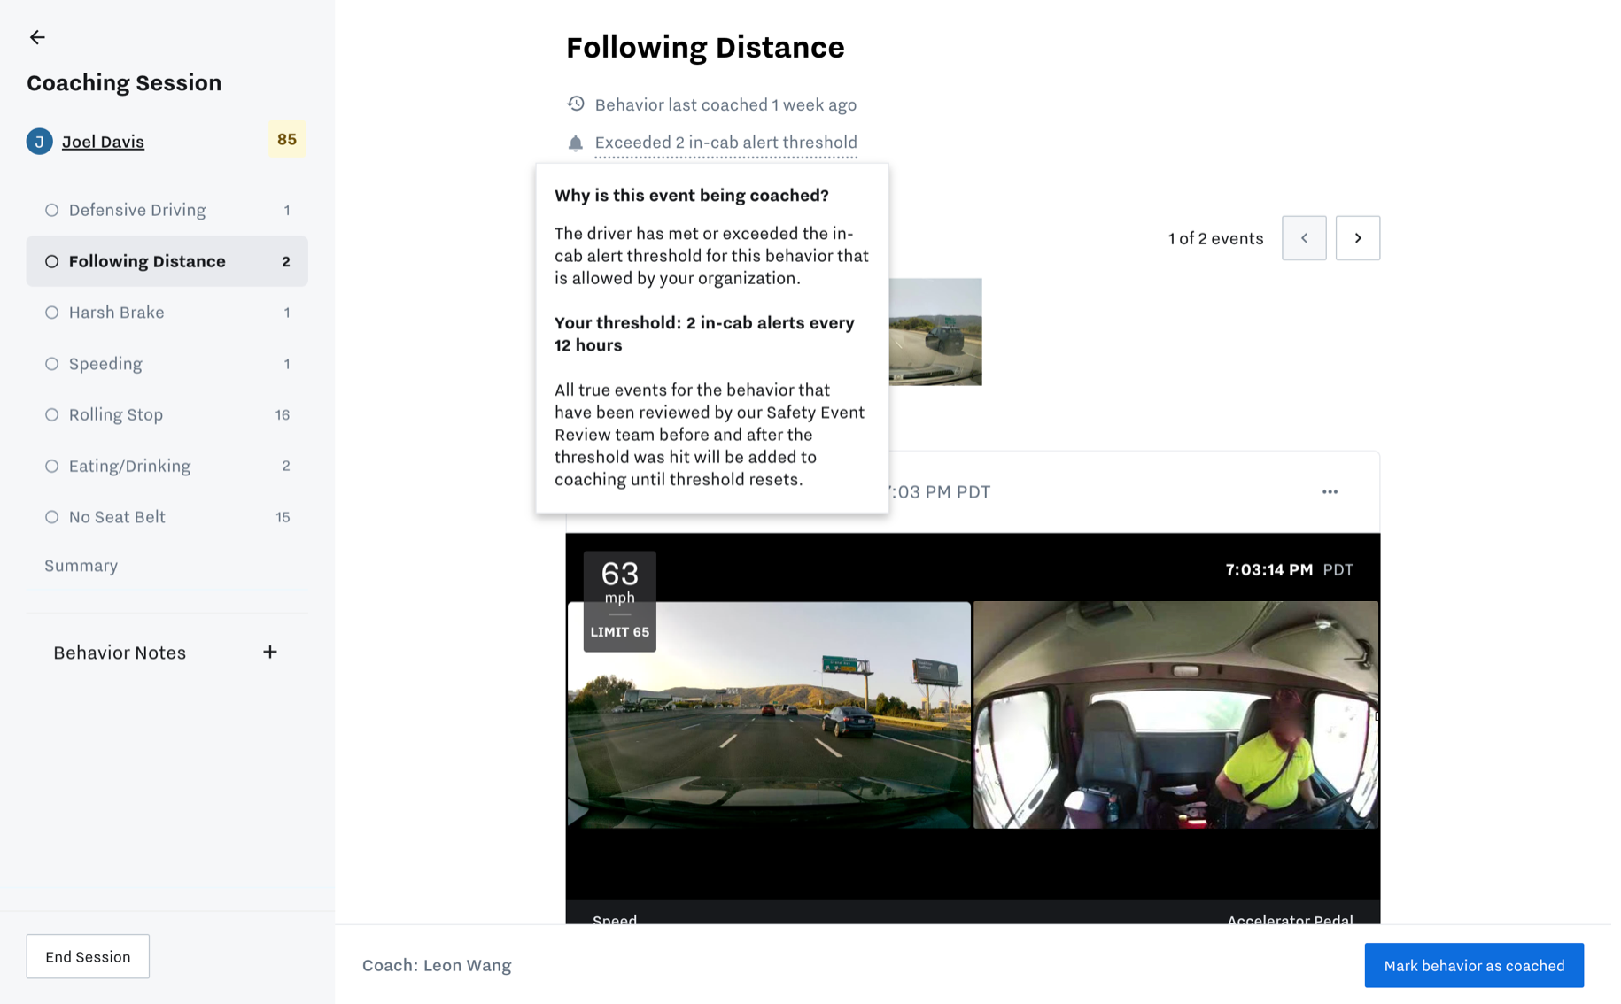This screenshot has height=1004, width=1621.
Task: Click the history clock icon
Action: (x=576, y=104)
